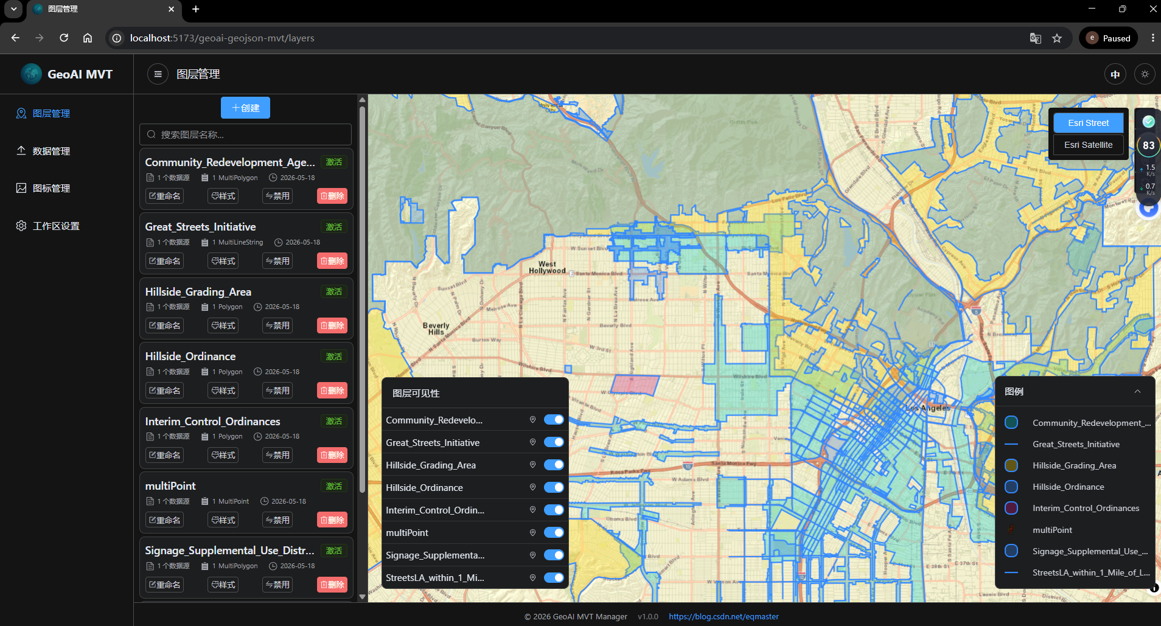Click the site information icon beside localhost
The image size is (1161, 626).
point(117,38)
